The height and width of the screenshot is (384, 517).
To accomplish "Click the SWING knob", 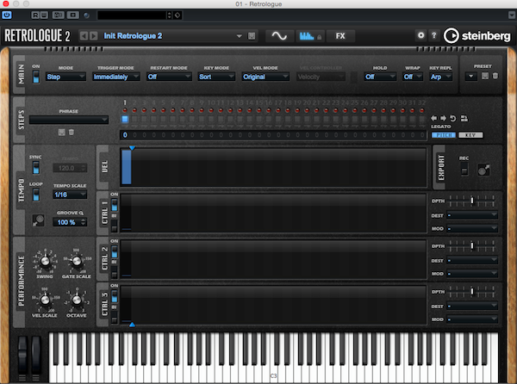I will pyautogui.click(x=45, y=261).
